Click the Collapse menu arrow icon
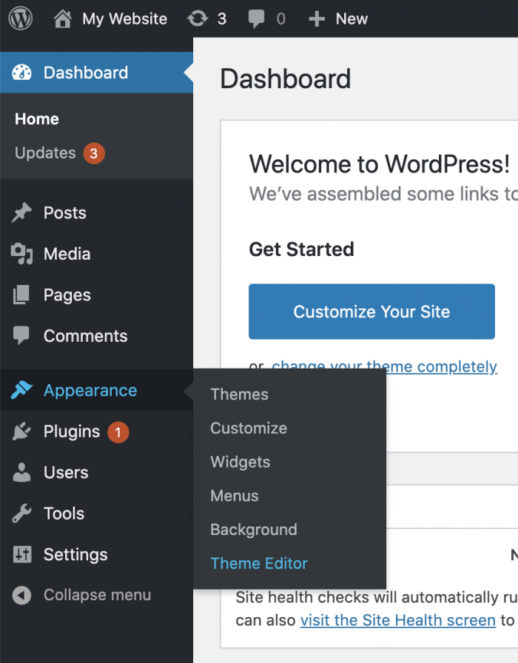Image resolution: width=518 pixels, height=663 pixels. point(21,596)
